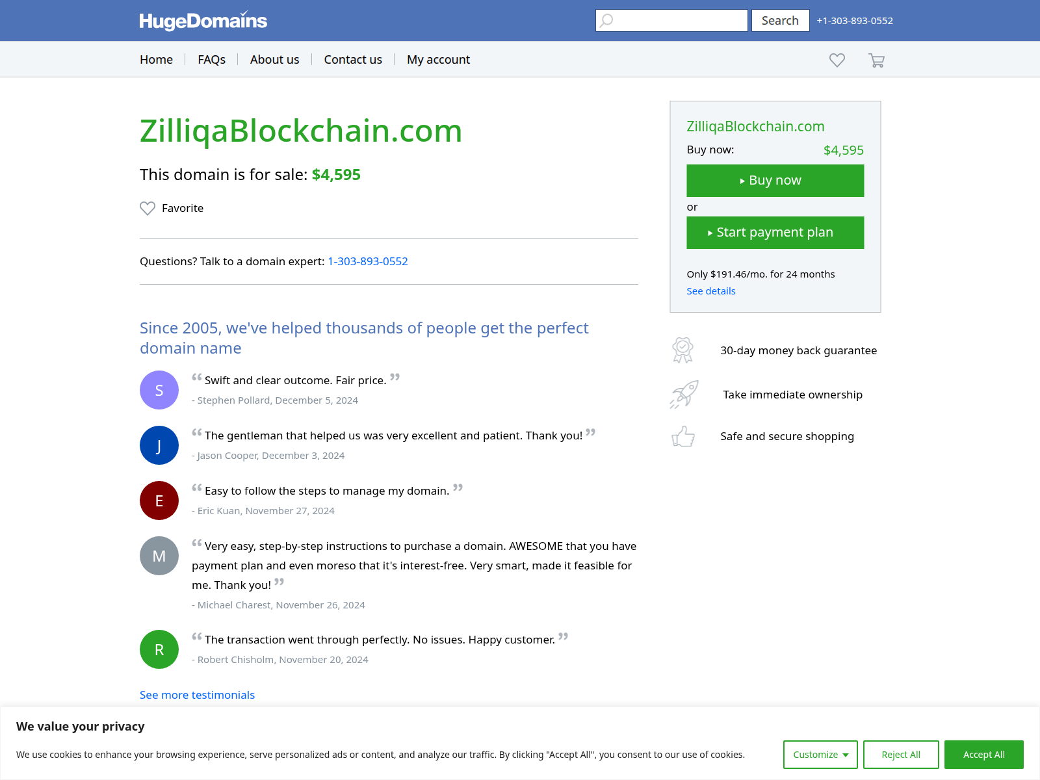Click the thumbs-up secure shopping icon
The width and height of the screenshot is (1040, 780).
click(x=683, y=436)
